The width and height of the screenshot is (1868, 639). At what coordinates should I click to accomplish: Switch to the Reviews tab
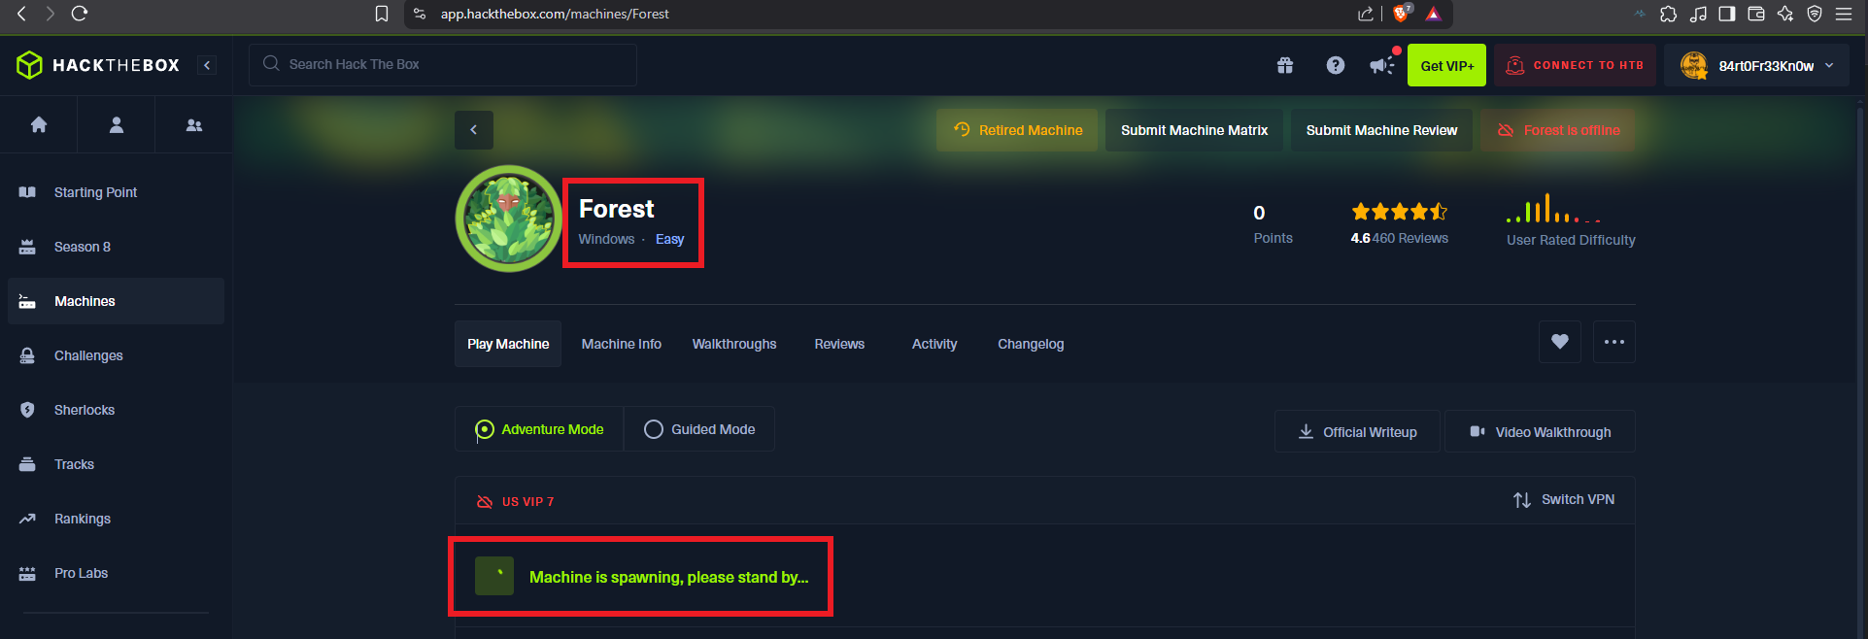pyautogui.click(x=839, y=344)
